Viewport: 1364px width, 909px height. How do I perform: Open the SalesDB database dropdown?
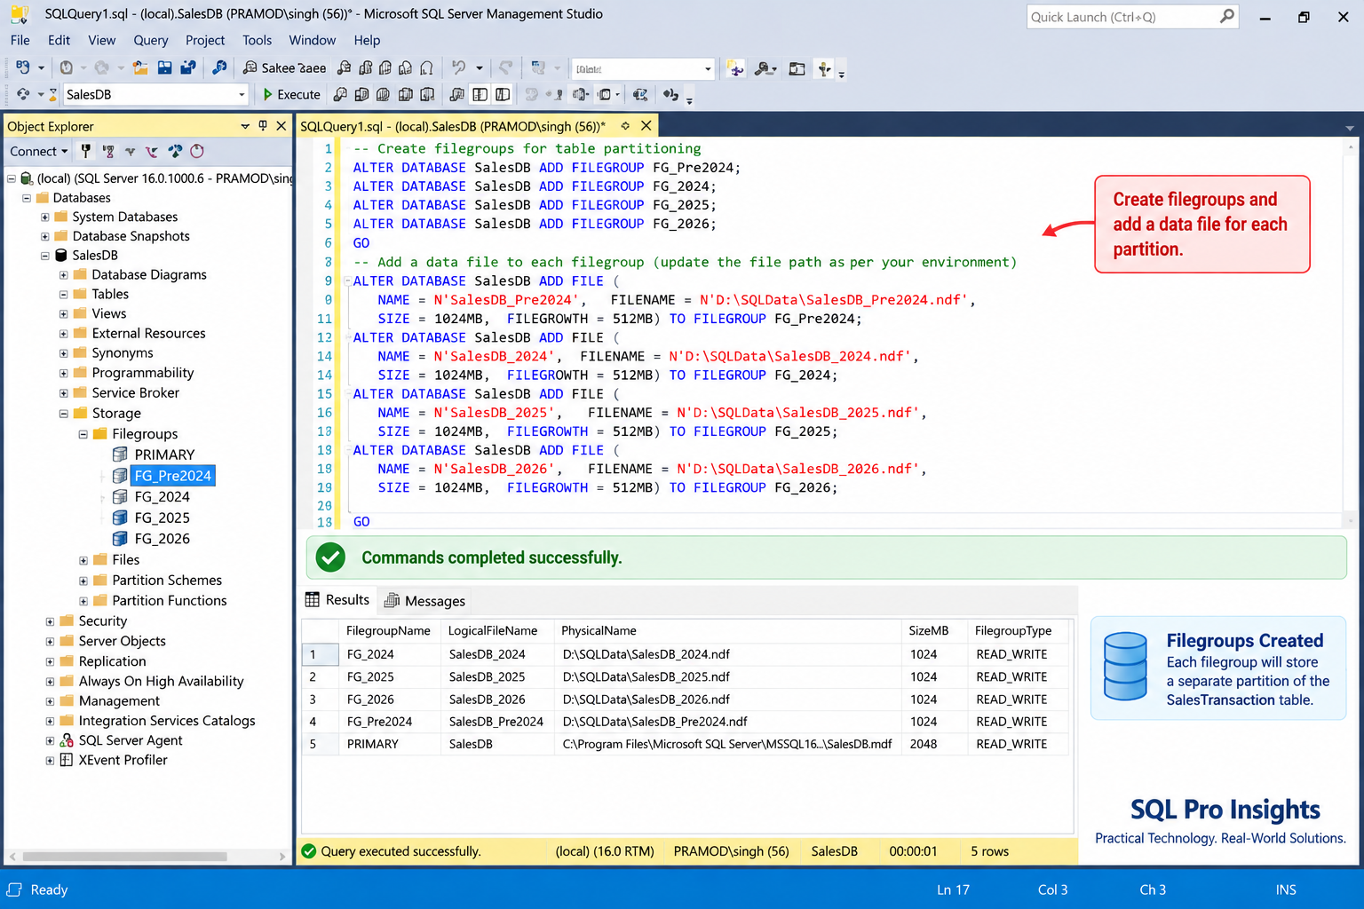click(242, 94)
